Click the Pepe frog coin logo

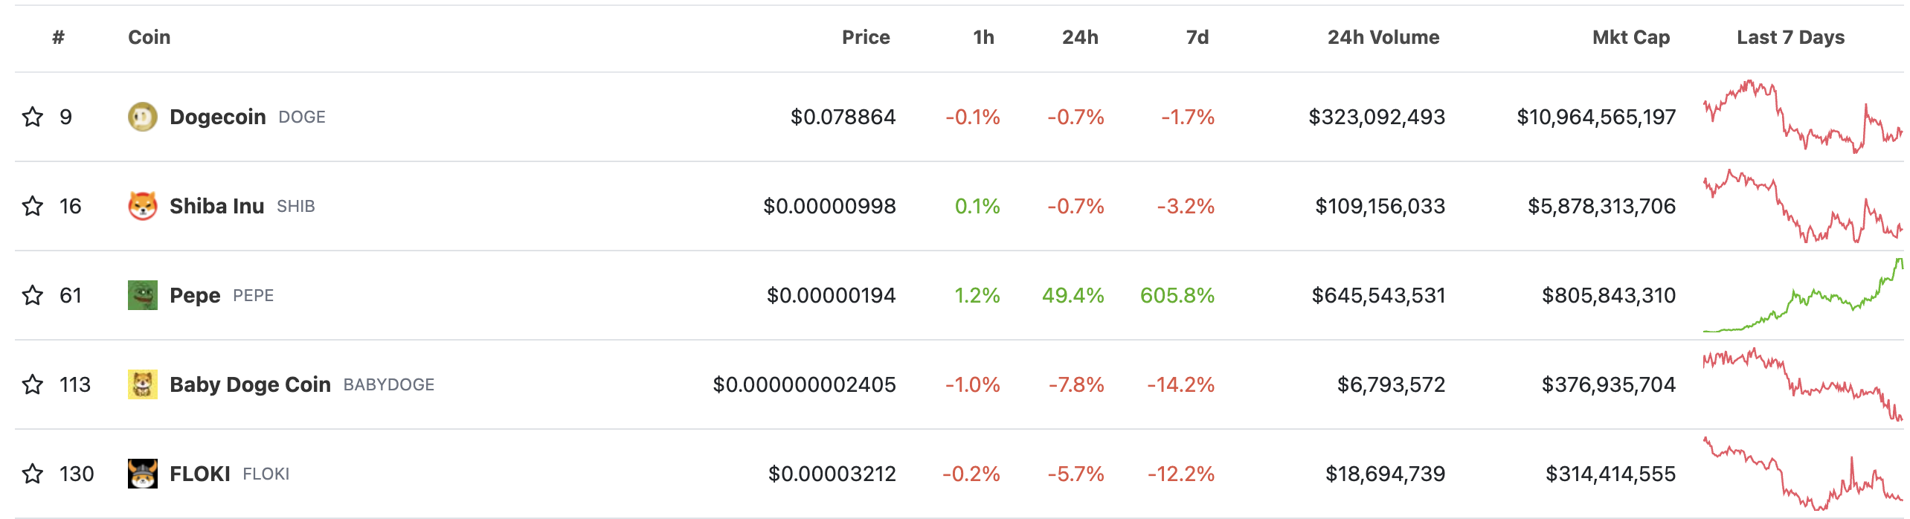[x=143, y=295]
